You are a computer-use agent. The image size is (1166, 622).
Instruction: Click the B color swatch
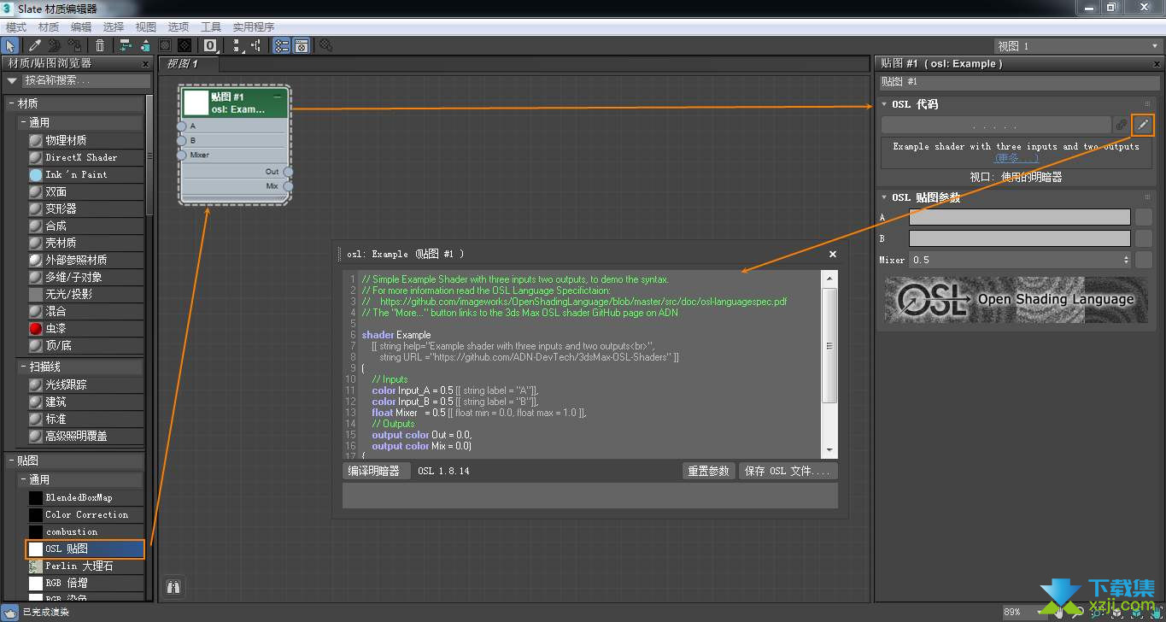pos(1019,238)
